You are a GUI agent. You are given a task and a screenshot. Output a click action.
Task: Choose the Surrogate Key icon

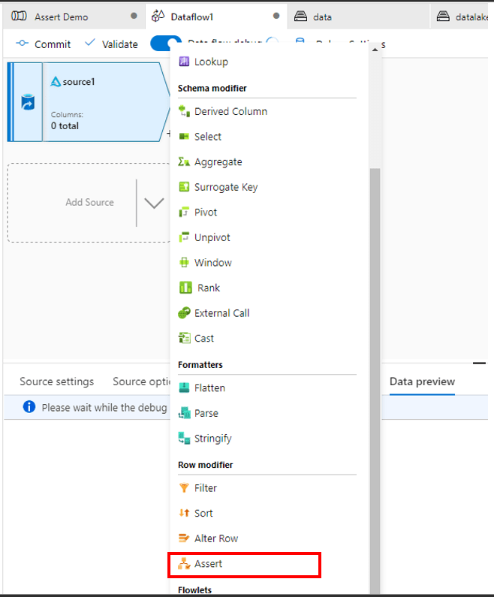185,187
